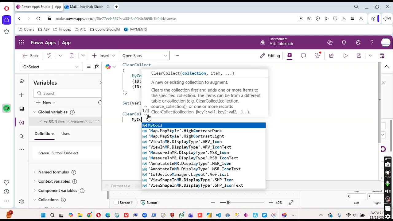The height and width of the screenshot is (221, 393).
Task: Click the Share app icon
Action: click(331, 56)
